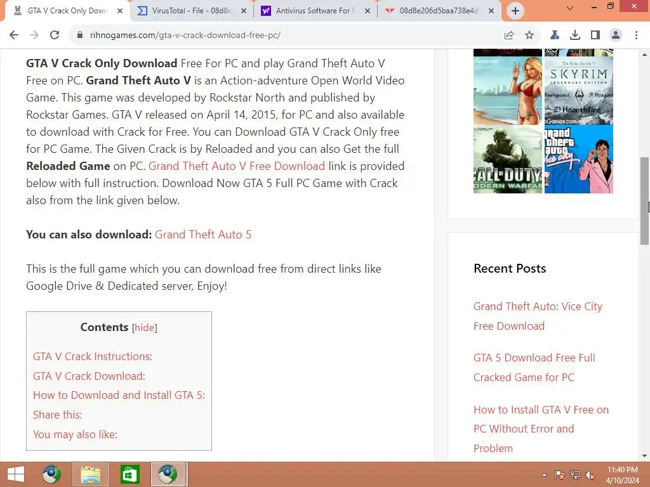
Task: Close the GTA V Crack Only tab
Action: click(120, 11)
